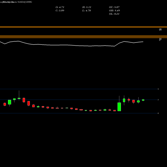This screenshot has height=167, width=167.
Task: Click the OH: 8.49 reading
Action: [x=115, y=11]
